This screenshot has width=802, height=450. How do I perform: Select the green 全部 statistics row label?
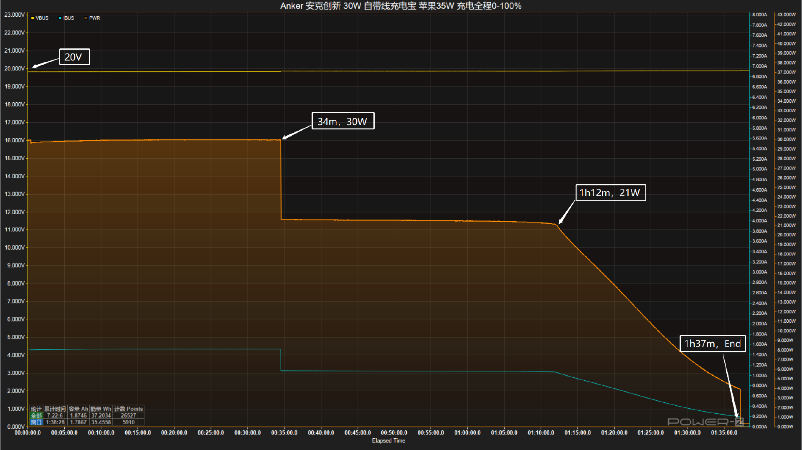[36, 415]
